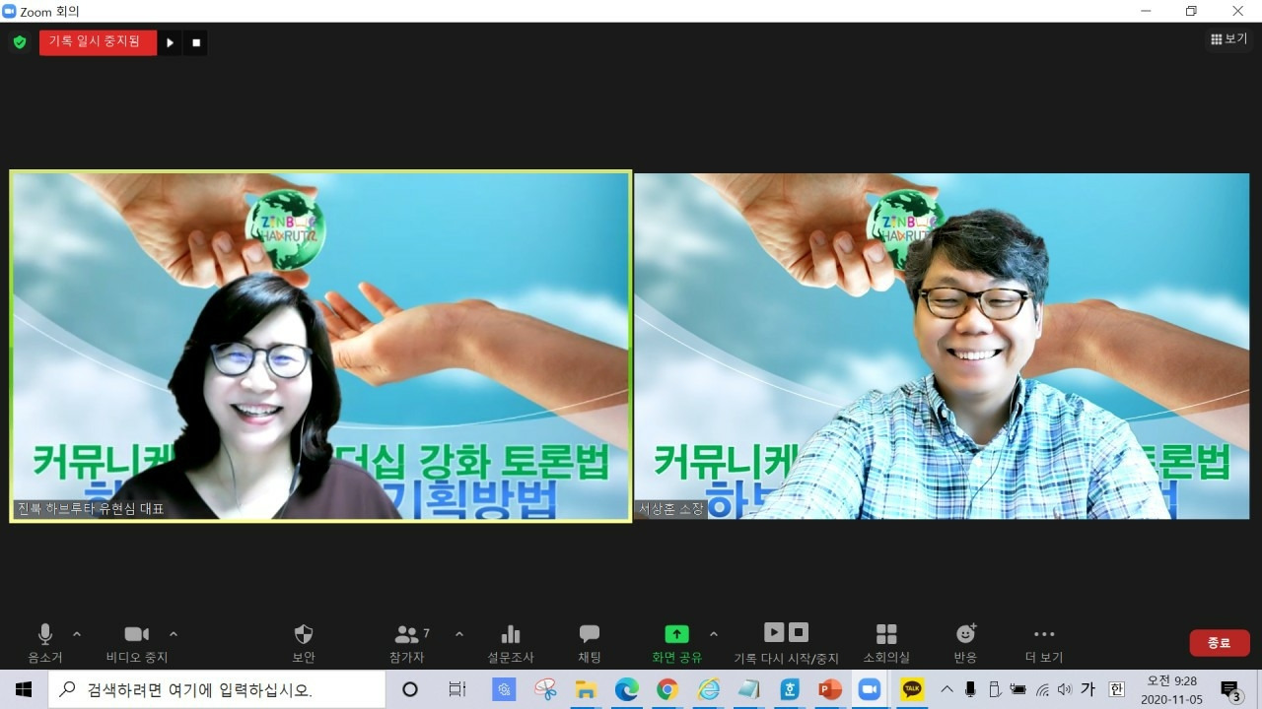Screen dimensions: 1262x709
Task: Open Wi-Fi network settings in tray
Action: tap(1041, 689)
